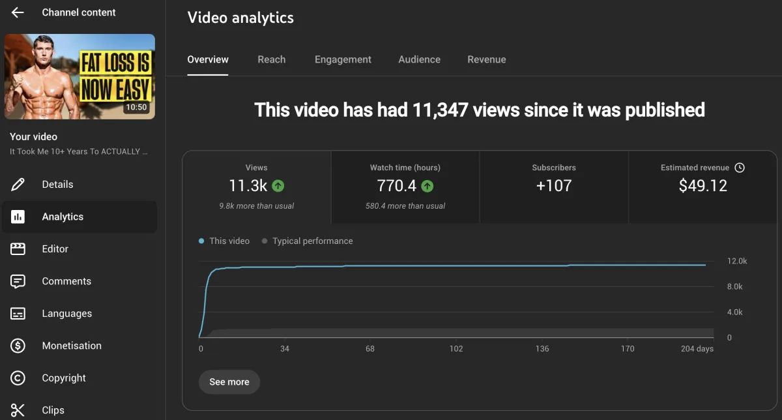The width and height of the screenshot is (782, 420).
Task: Open the Copyright icon in sidebar
Action: click(x=18, y=378)
